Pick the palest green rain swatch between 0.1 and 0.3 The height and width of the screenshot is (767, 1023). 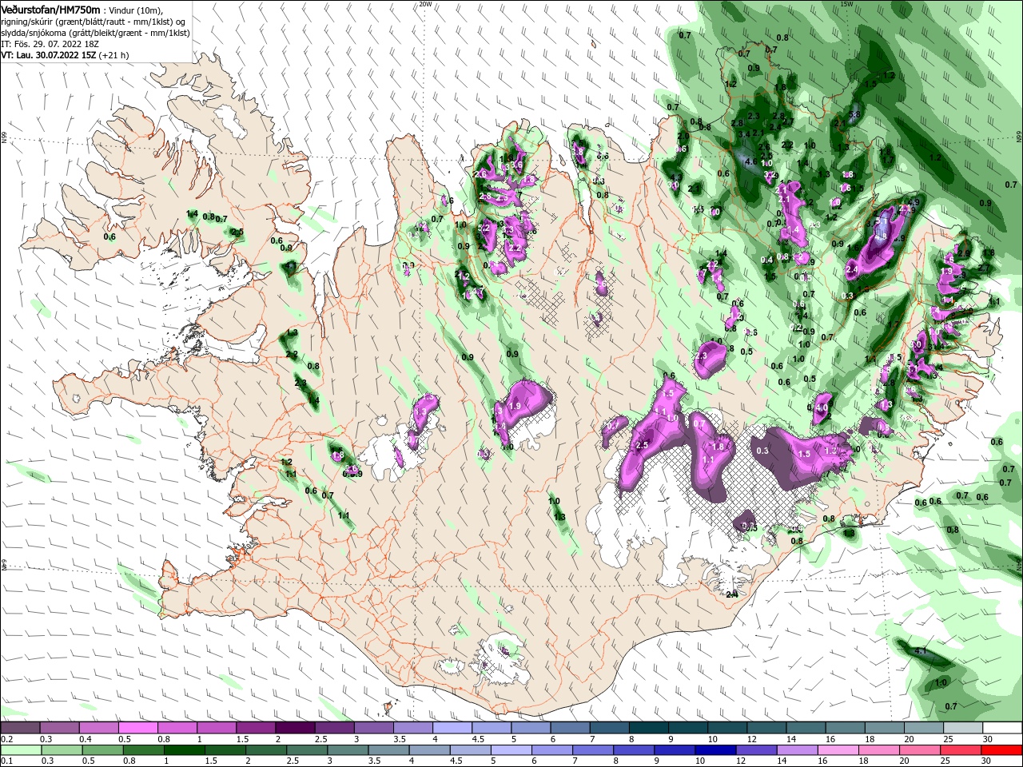(20, 750)
